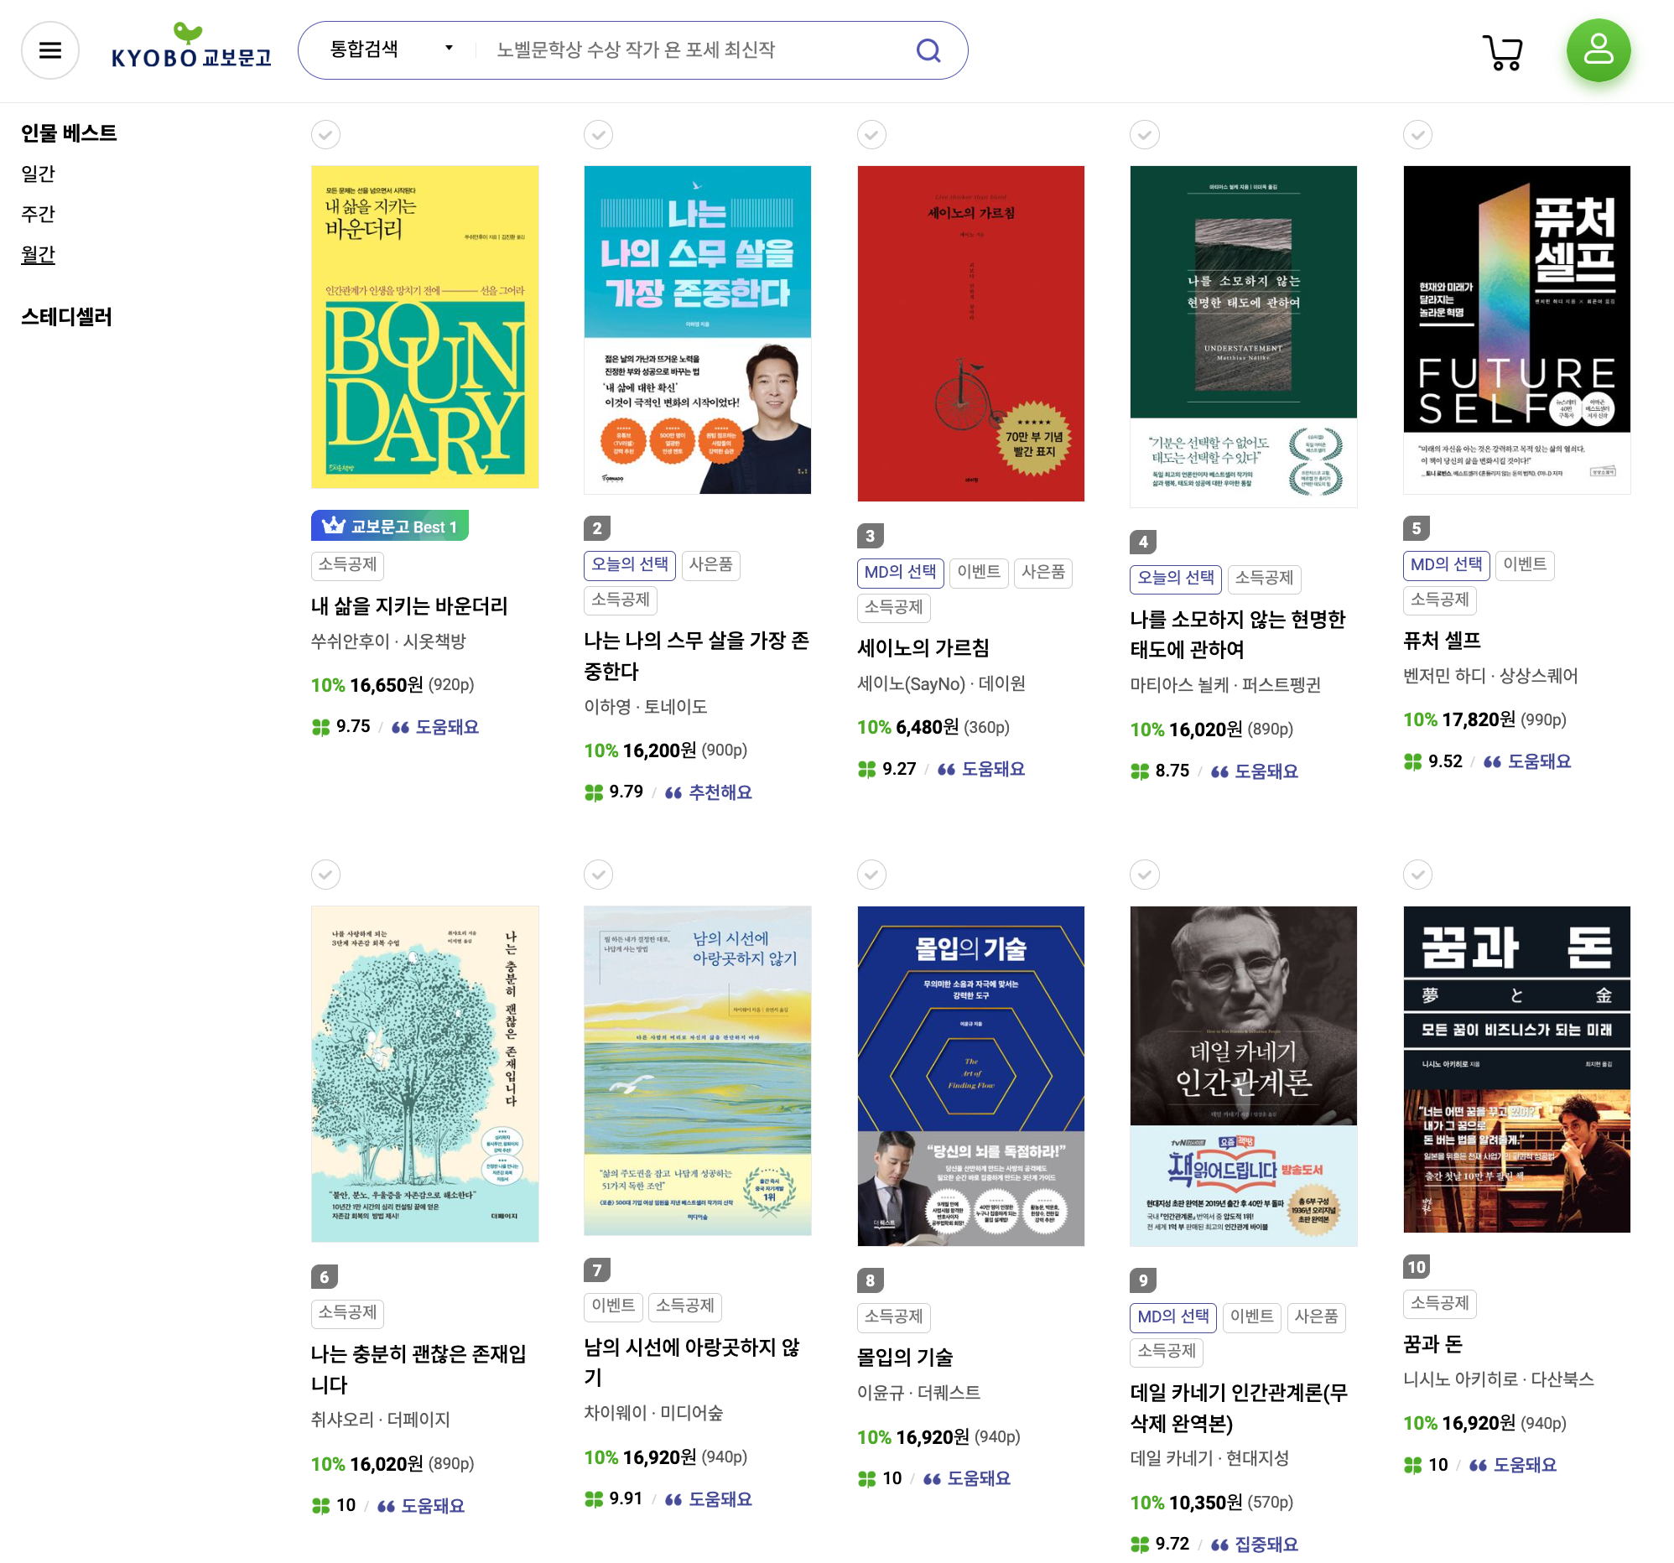
Task: Select the 일간 ranking tab
Action: (38, 174)
